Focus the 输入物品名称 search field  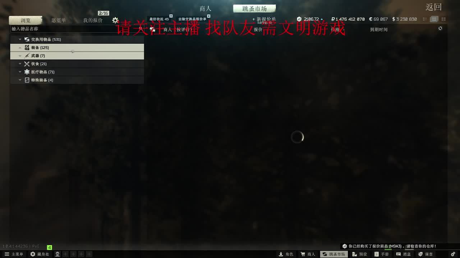(x=77, y=29)
